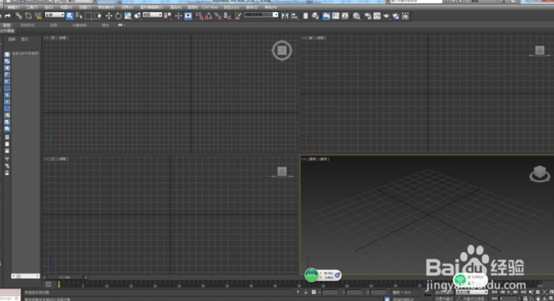Click the X coordinate input field
This screenshot has height=301, width=554.
[x=330, y=293]
